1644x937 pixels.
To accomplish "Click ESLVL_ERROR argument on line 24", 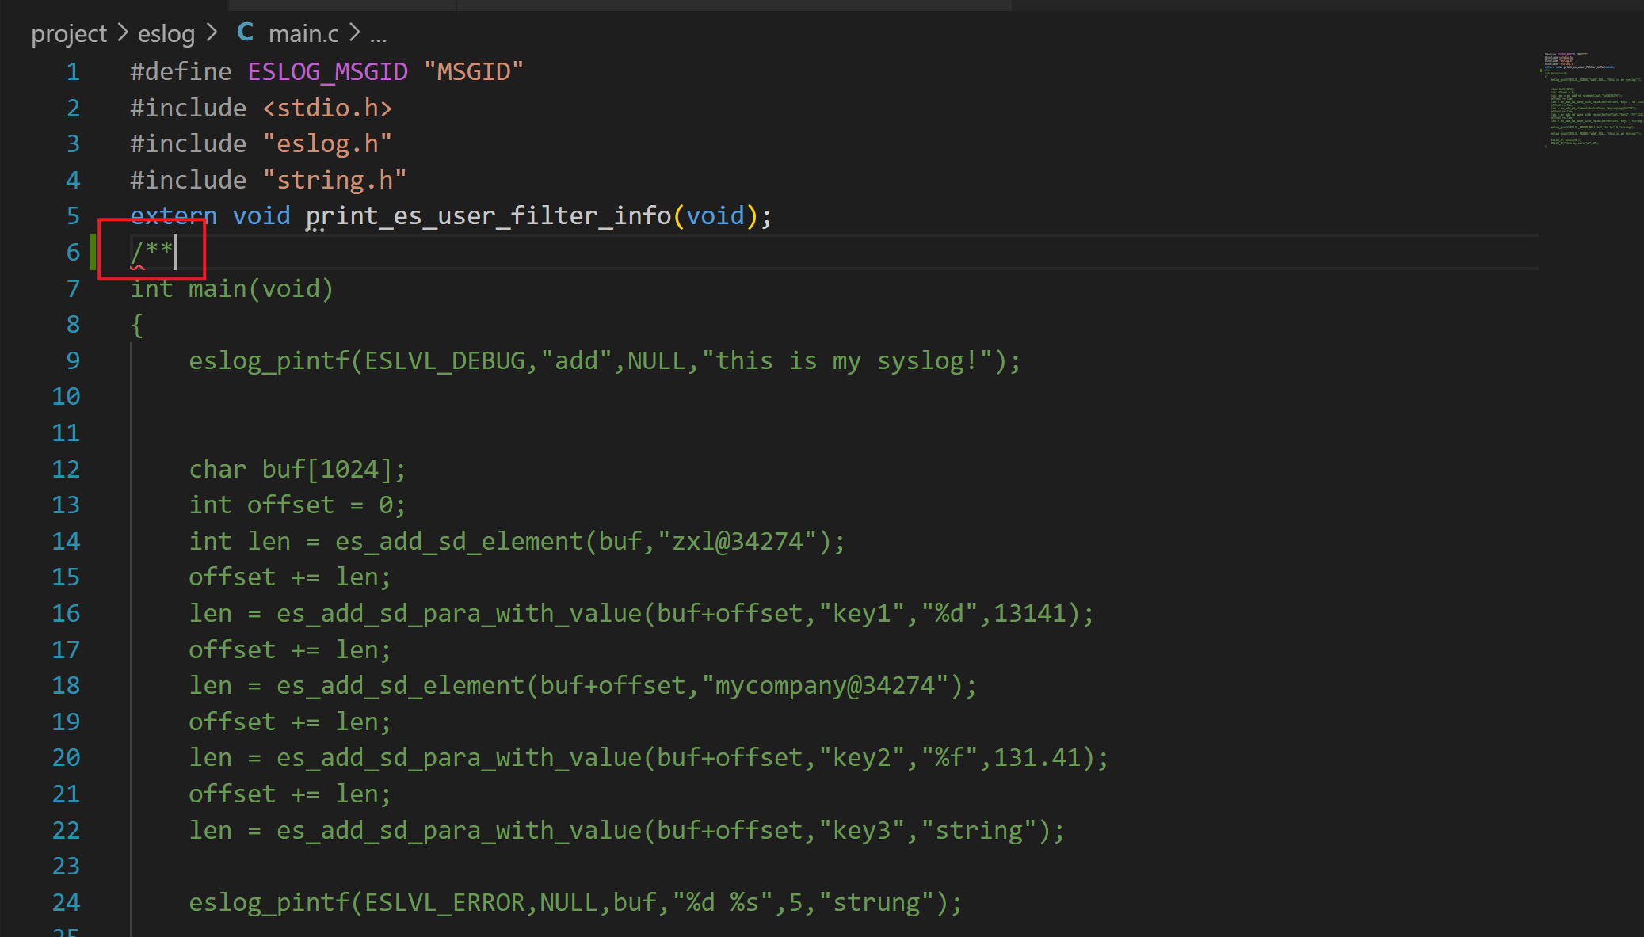I will pyautogui.click(x=445, y=903).
